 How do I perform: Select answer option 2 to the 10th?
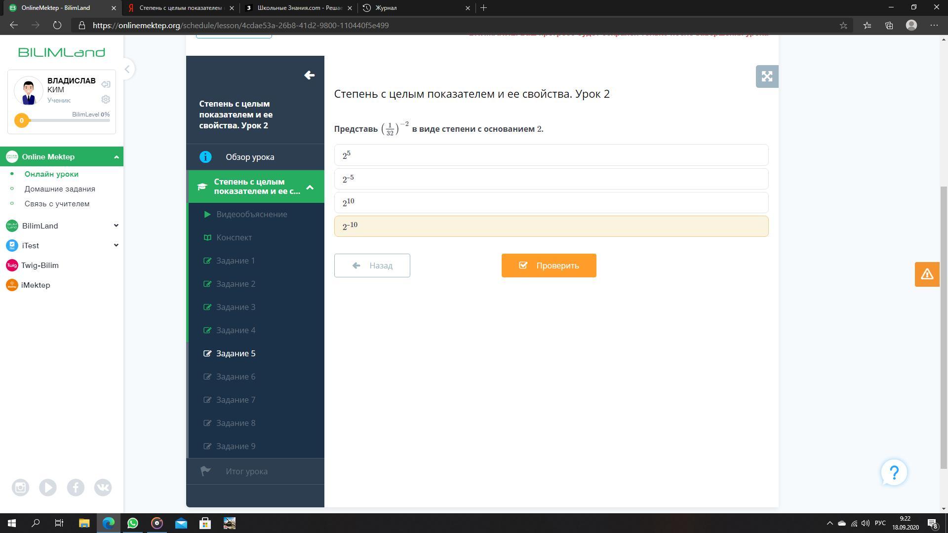[x=551, y=202]
